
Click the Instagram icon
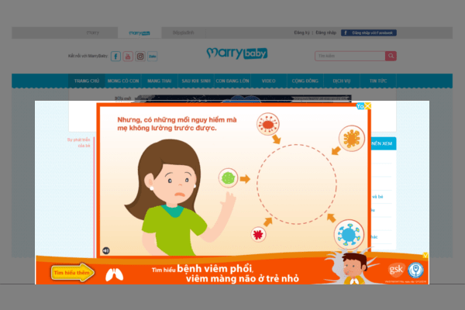(x=140, y=56)
